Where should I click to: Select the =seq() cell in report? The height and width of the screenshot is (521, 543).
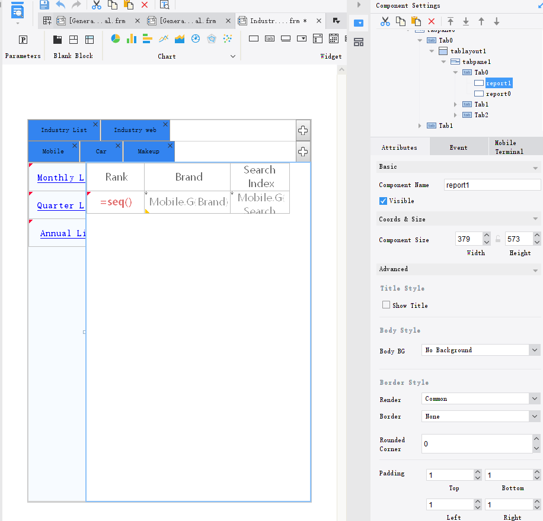pyautogui.click(x=116, y=202)
